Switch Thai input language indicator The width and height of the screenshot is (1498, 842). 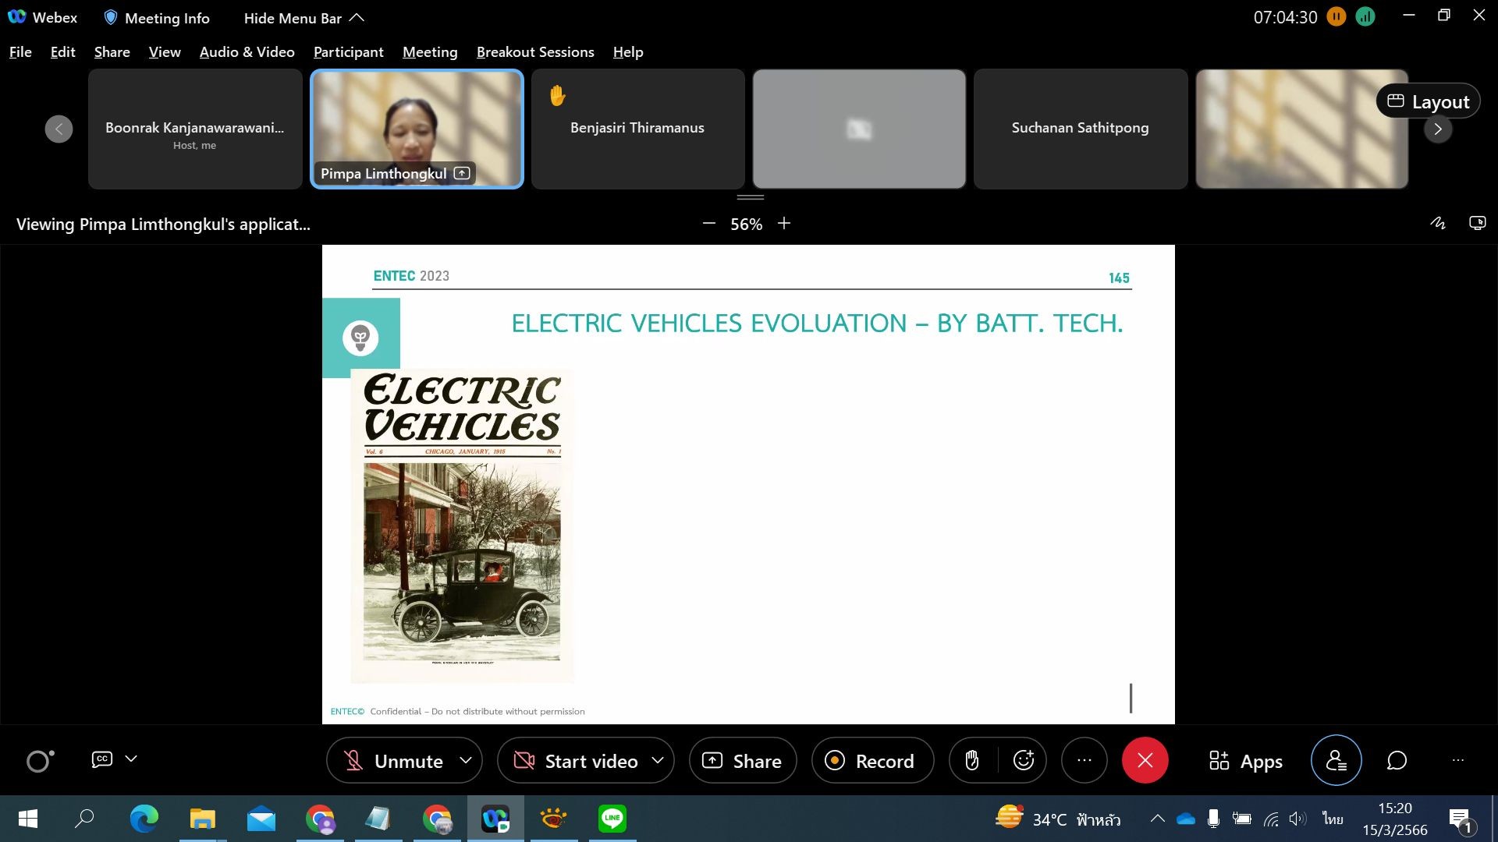[x=1333, y=819]
